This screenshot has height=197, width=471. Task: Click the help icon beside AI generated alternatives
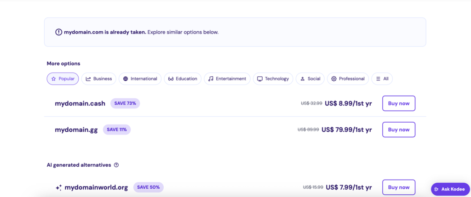(x=116, y=165)
